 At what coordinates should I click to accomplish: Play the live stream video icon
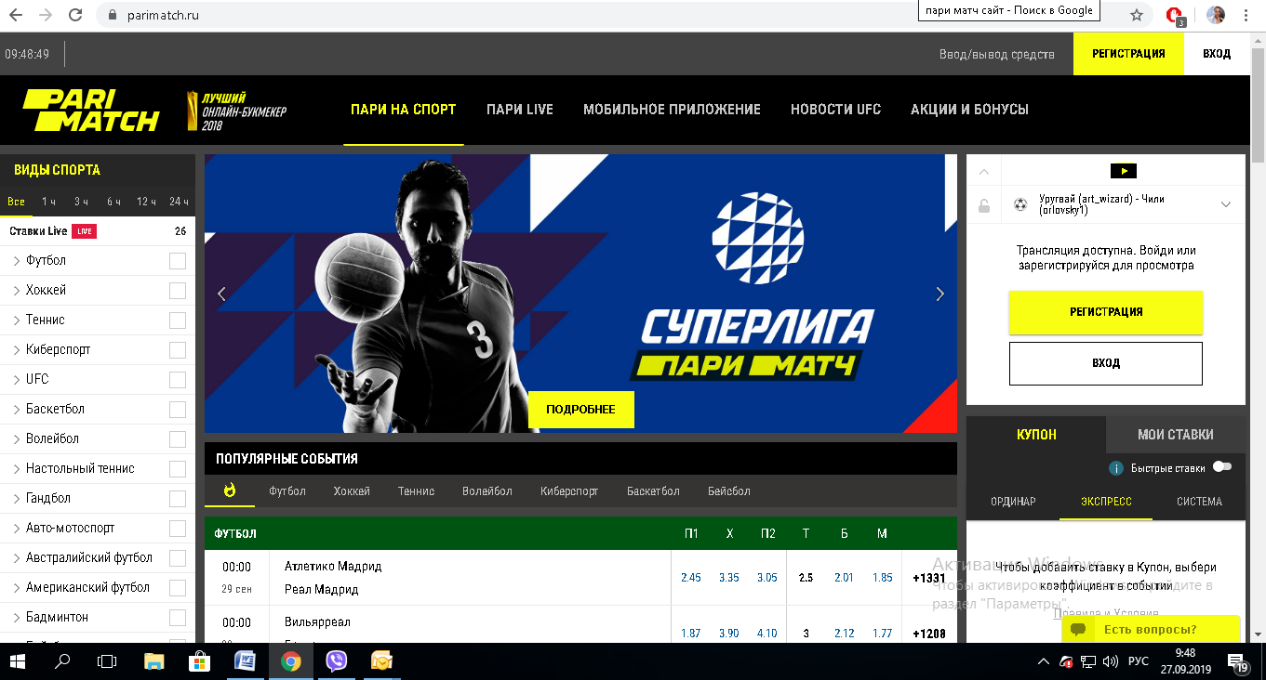[x=1124, y=171]
